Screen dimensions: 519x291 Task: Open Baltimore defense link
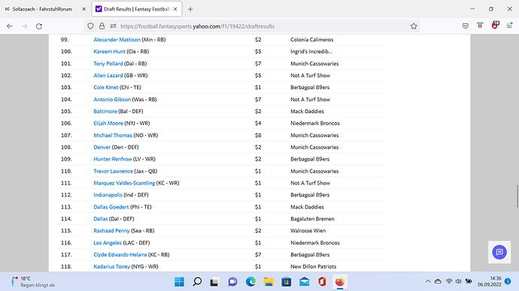(105, 111)
